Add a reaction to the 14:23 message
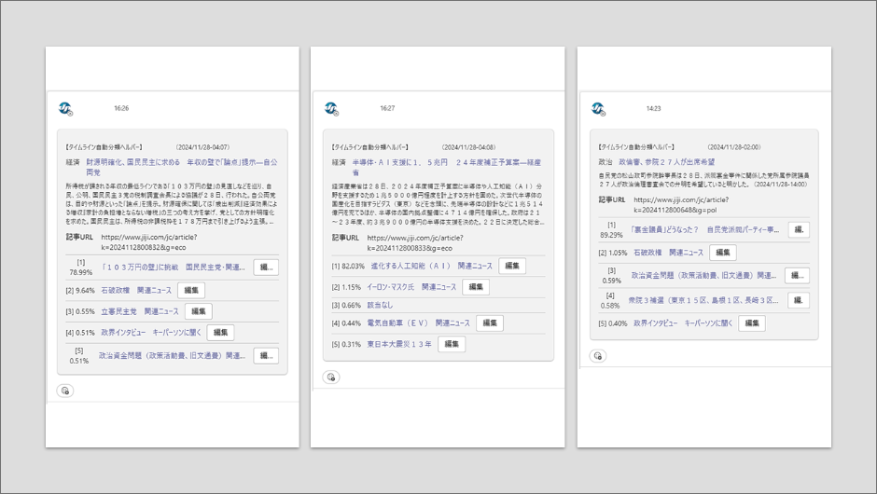Image resolution: width=877 pixels, height=494 pixels. click(598, 356)
